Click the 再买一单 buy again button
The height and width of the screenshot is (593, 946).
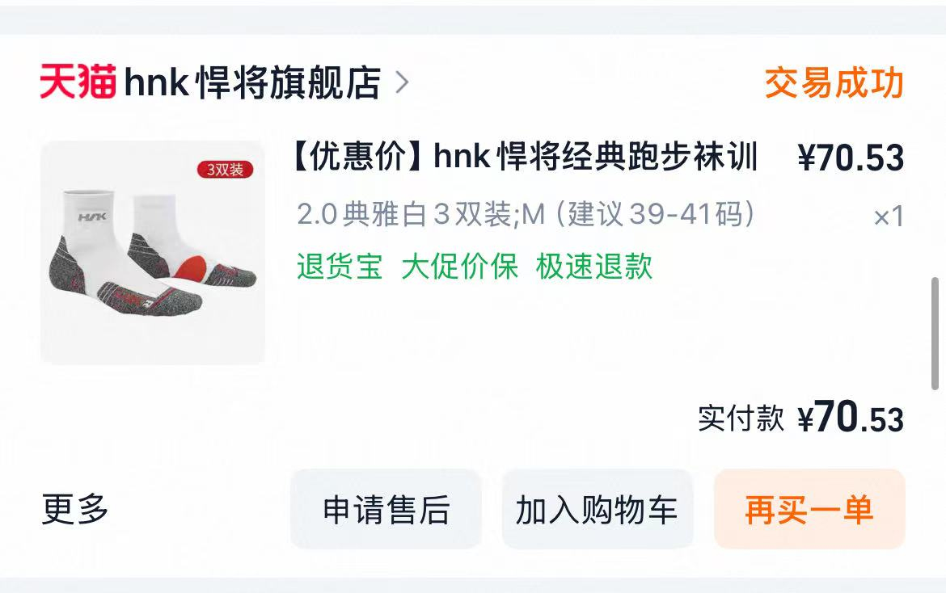[x=809, y=509]
